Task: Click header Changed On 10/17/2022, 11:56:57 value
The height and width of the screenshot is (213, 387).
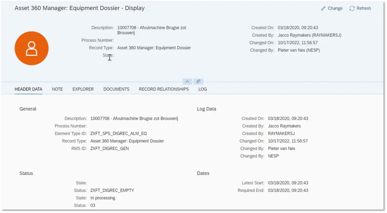Action: point(298,43)
